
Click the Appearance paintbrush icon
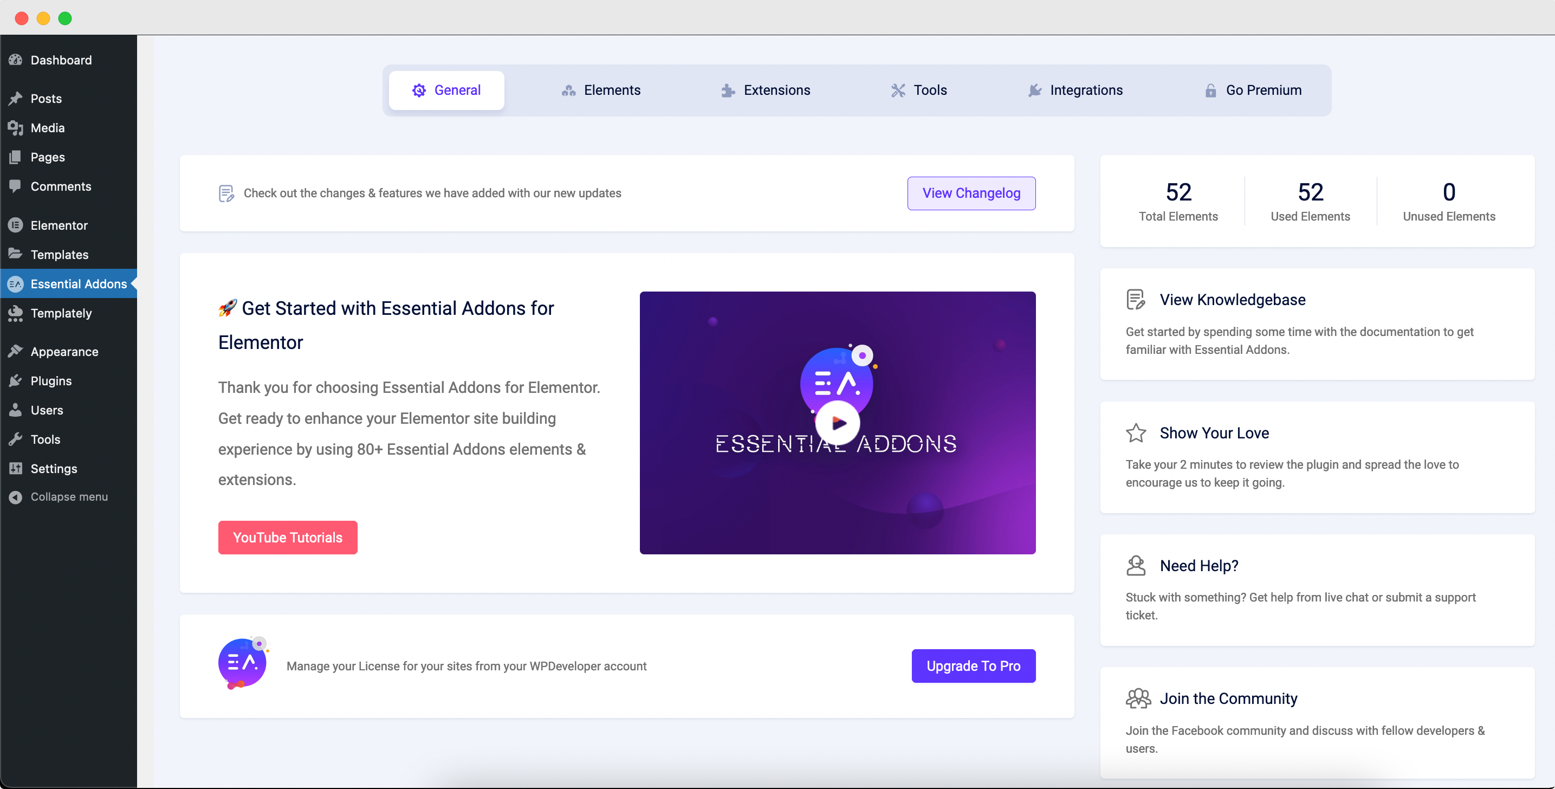[15, 351]
